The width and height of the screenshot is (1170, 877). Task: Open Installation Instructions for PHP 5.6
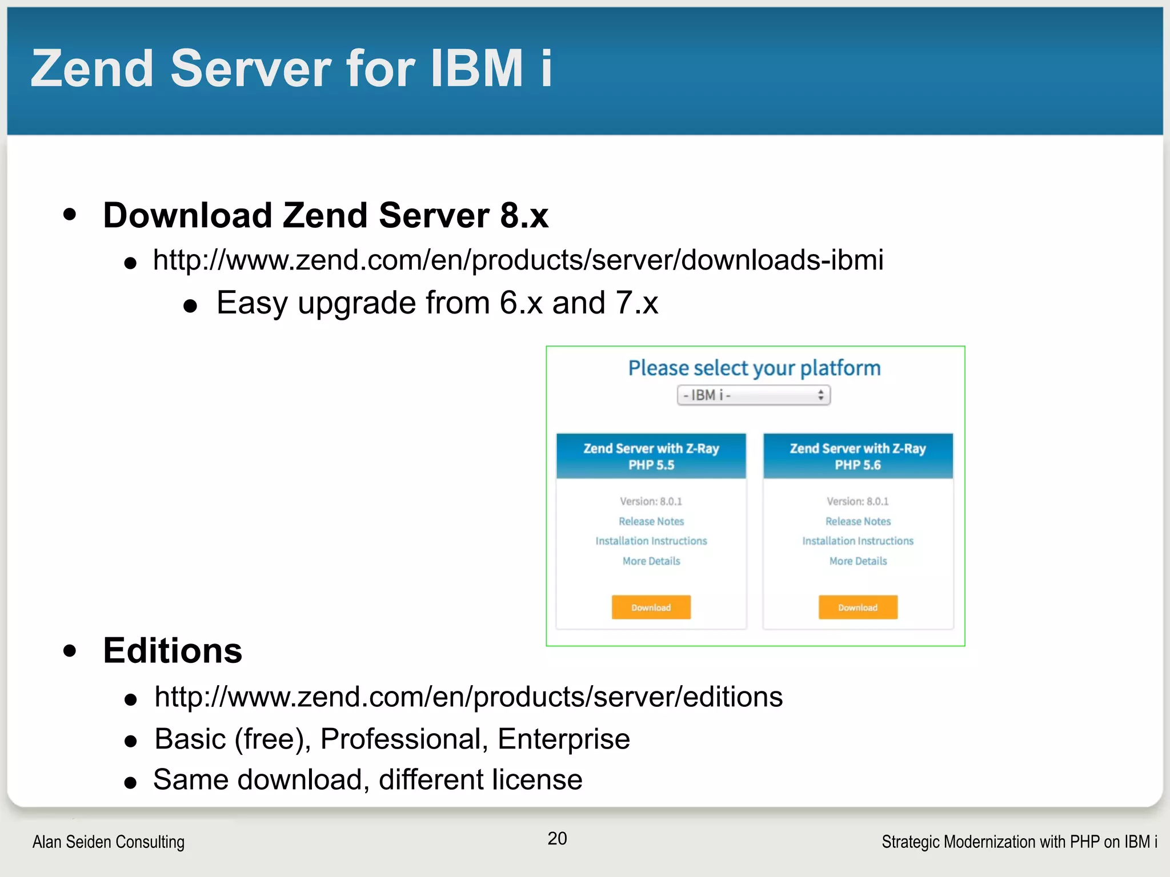(x=858, y=541)
